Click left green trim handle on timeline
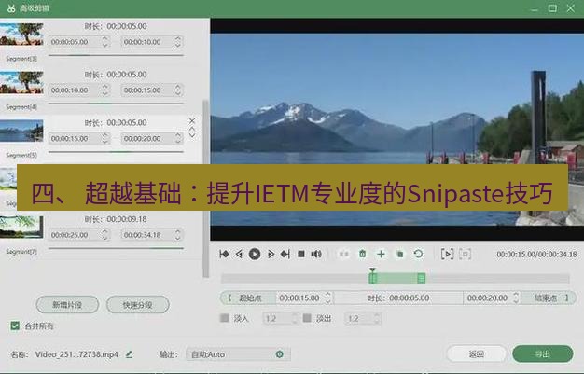 (x=373, y=278)
